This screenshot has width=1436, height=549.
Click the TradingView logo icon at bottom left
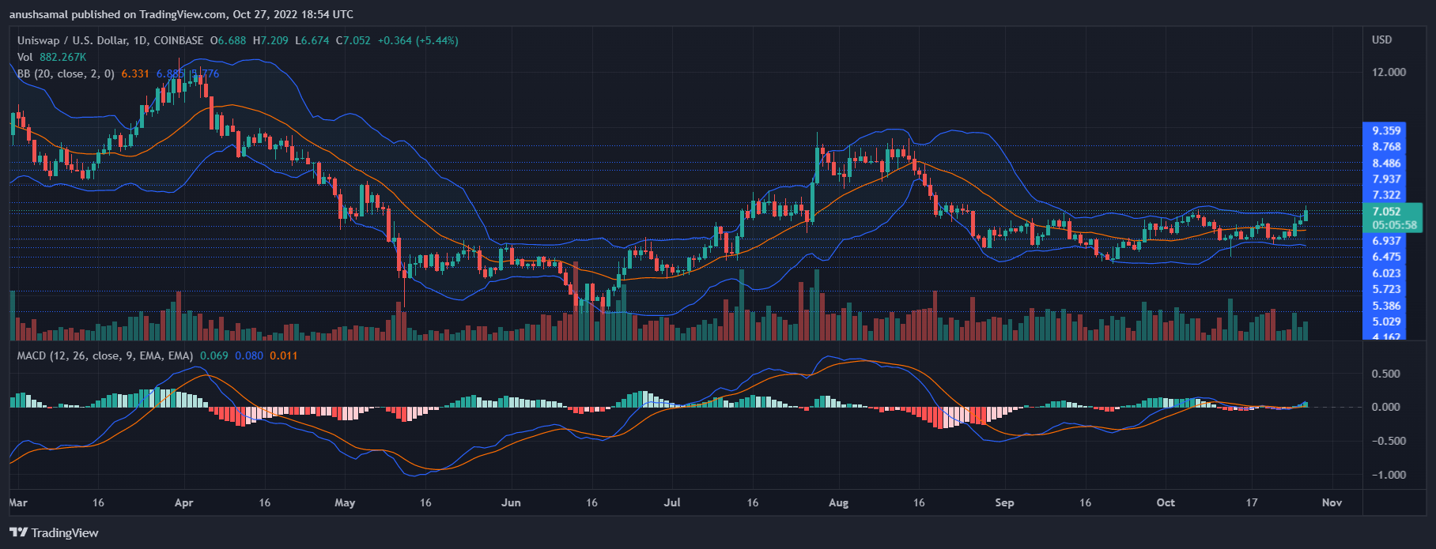point(18,532)
